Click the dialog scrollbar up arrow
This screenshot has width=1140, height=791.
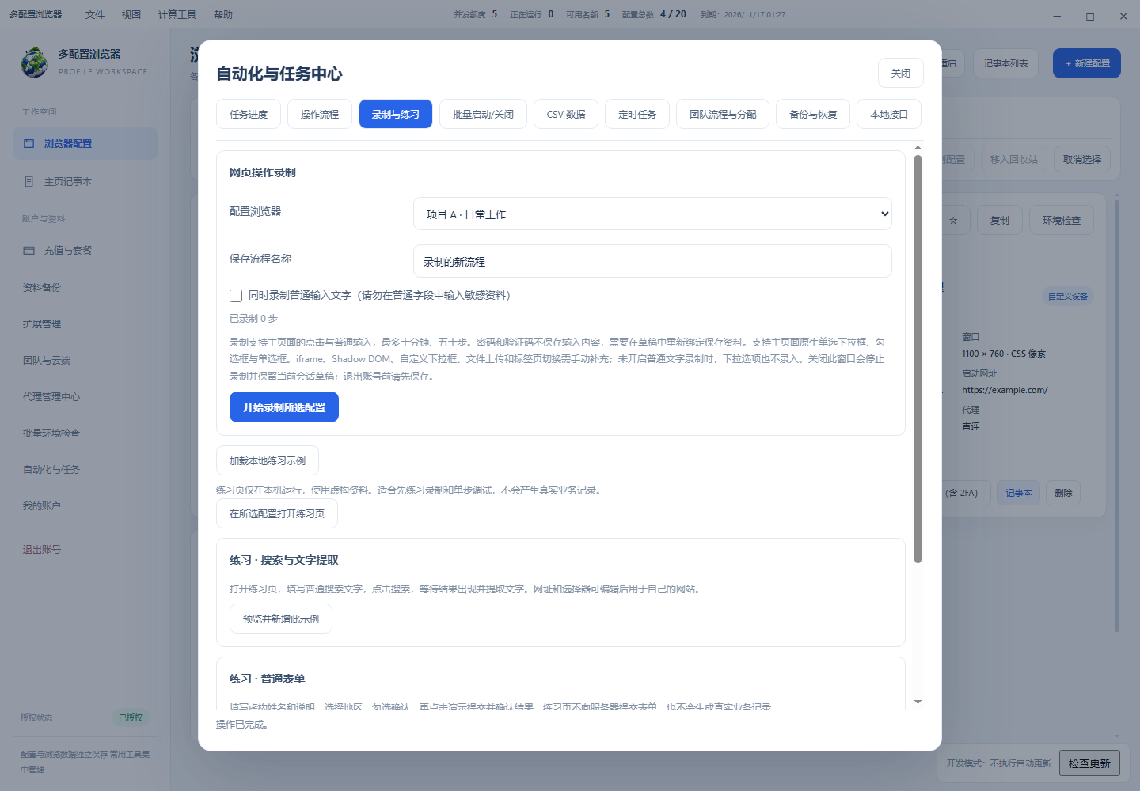click(x=918, y=148)
